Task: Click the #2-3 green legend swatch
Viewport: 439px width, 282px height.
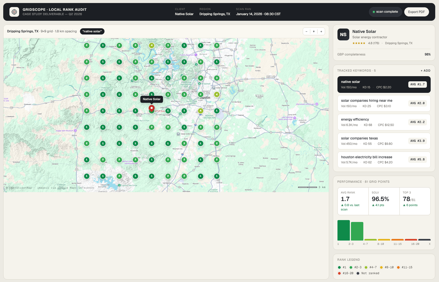Action: click(351, 267)
